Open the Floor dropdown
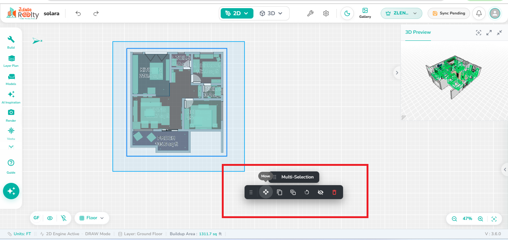The image size is (508, 240). pyautogui.click(x=92, y=218)
